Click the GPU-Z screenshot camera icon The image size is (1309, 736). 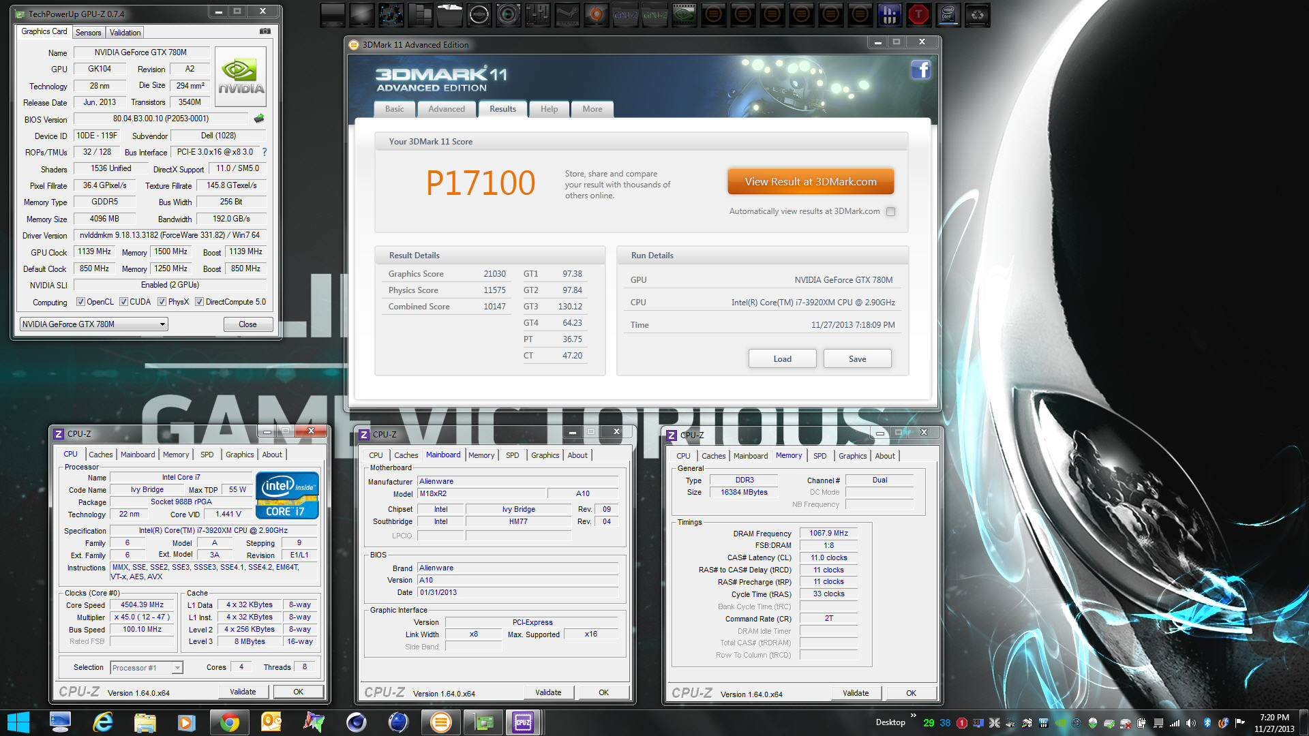pyautogui.click(x=265, y=31)
